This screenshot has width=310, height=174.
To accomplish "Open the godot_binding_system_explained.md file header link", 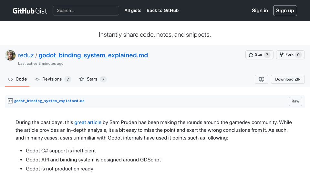I will coord(49,101).
